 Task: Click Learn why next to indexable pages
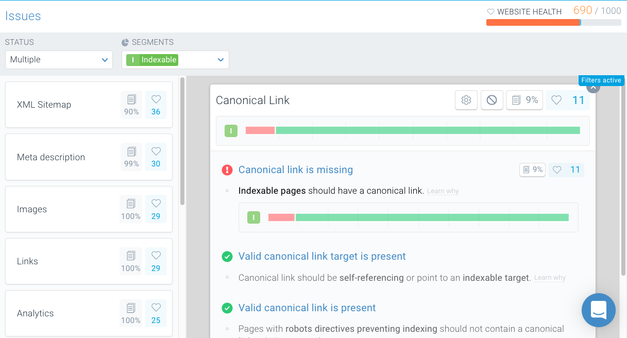tap(443, 191)
